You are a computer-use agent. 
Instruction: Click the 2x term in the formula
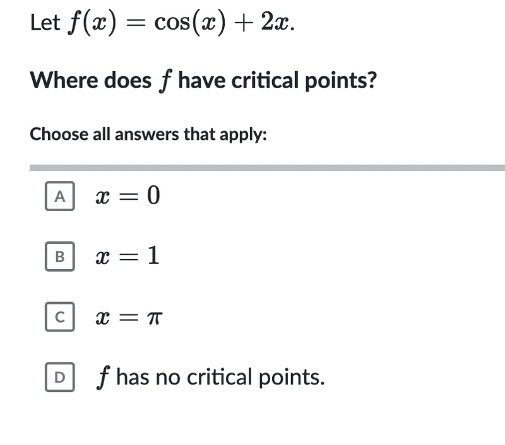(x=275, y=23)
